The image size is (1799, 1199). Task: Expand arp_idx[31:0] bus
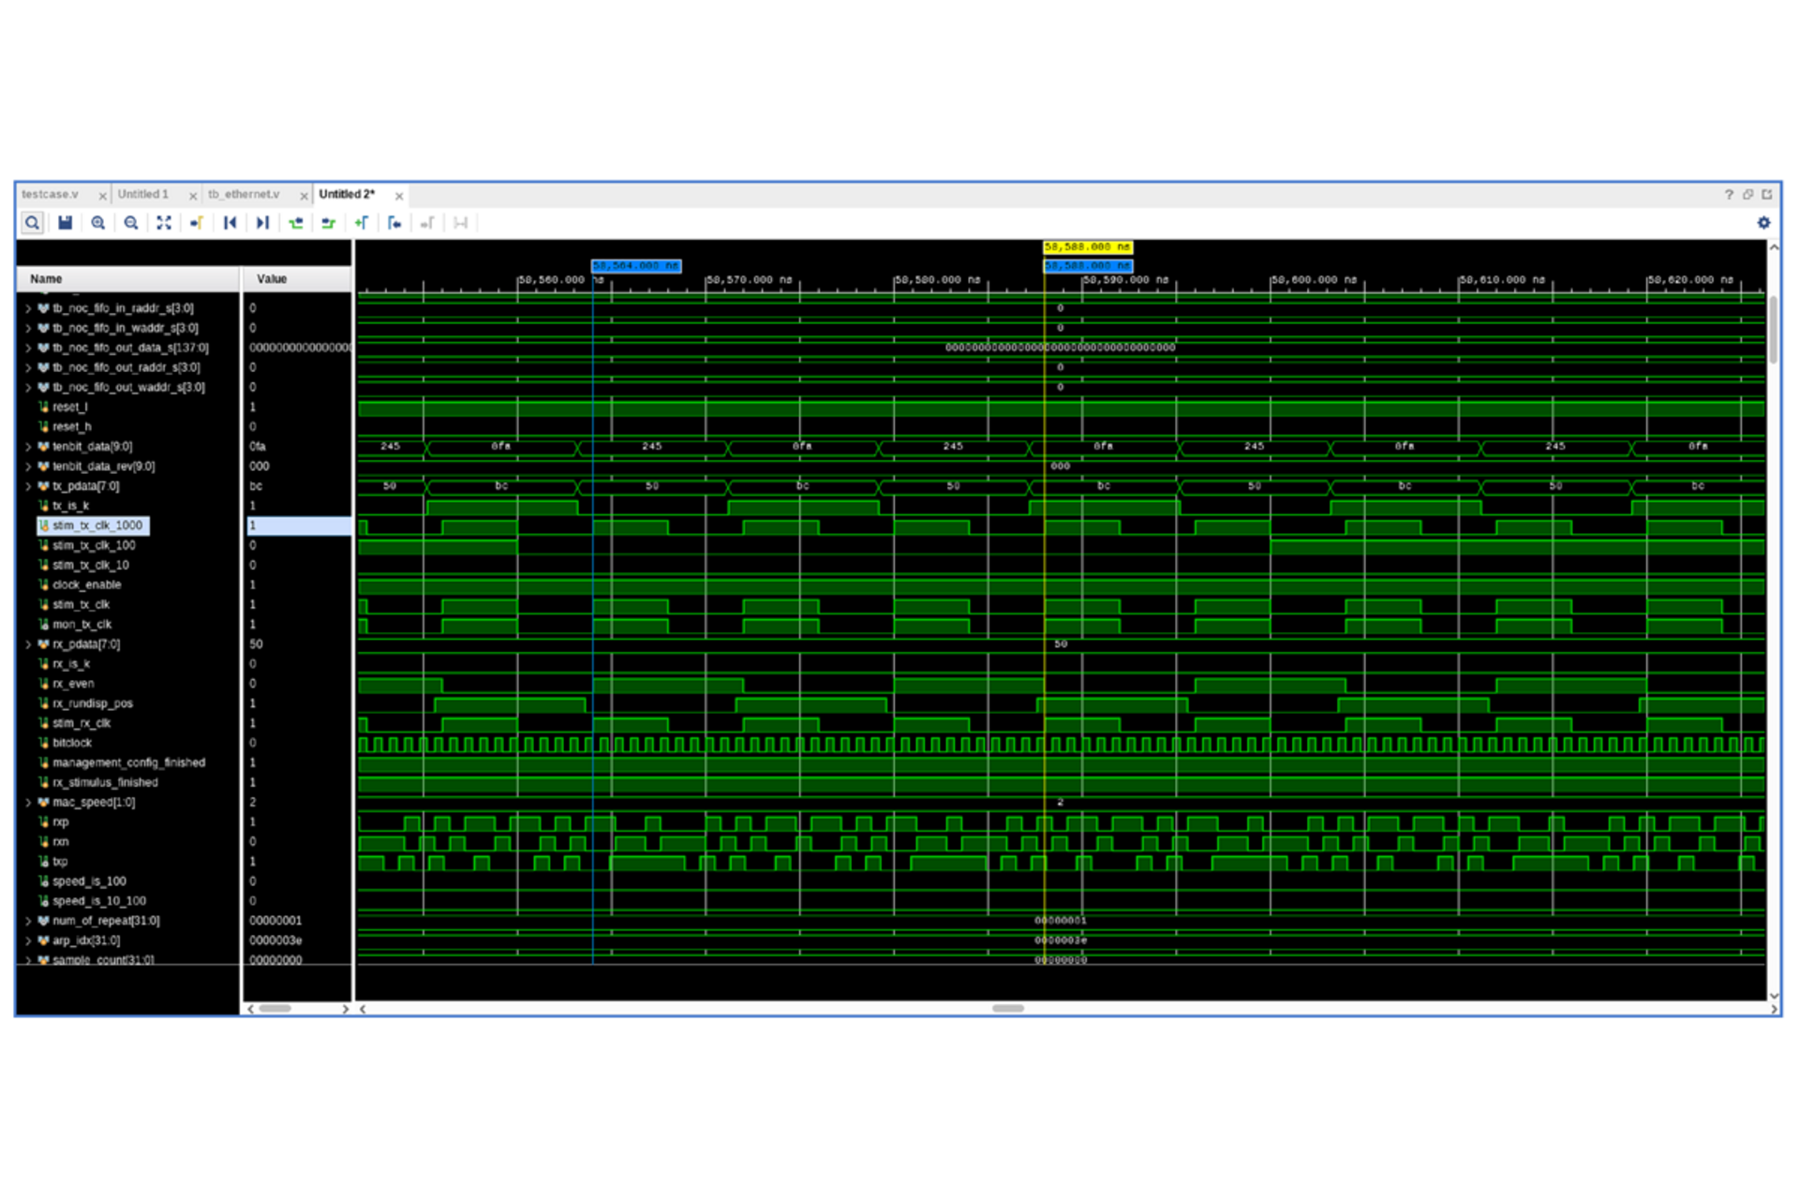point(28,940)
